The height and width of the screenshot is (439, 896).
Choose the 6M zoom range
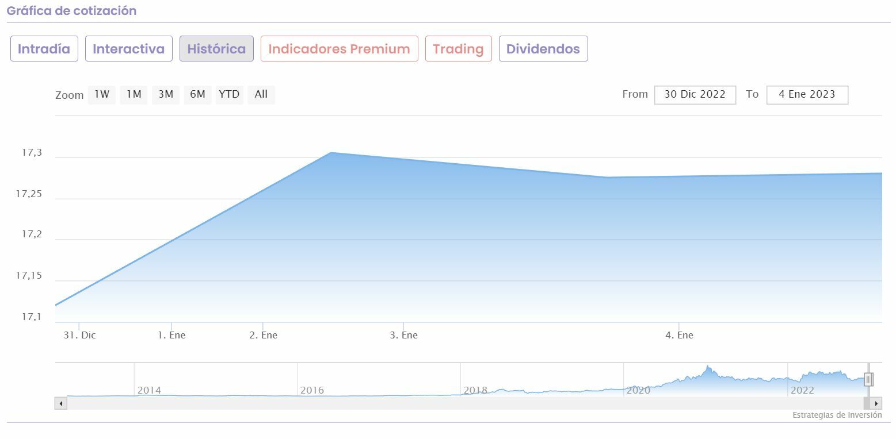pos(197,94)
